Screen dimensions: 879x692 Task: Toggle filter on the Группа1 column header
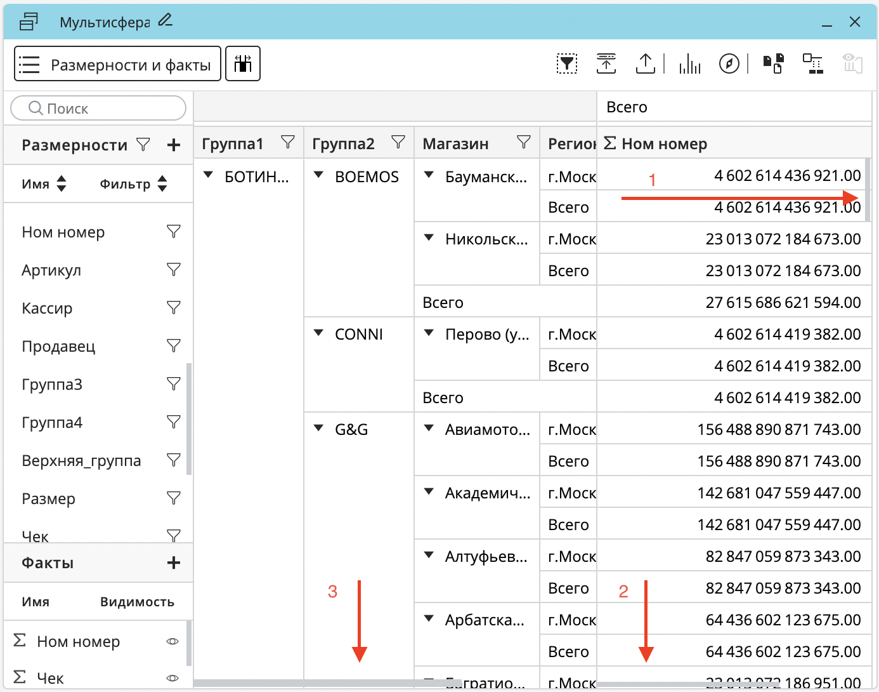coord(287,143)
